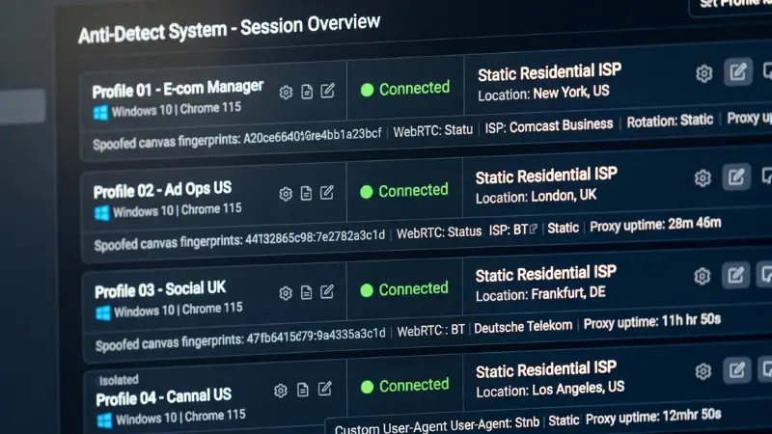
Task: Open settings gear for Profile 04 - Cannal US
Action: click(x=281, y=391)
